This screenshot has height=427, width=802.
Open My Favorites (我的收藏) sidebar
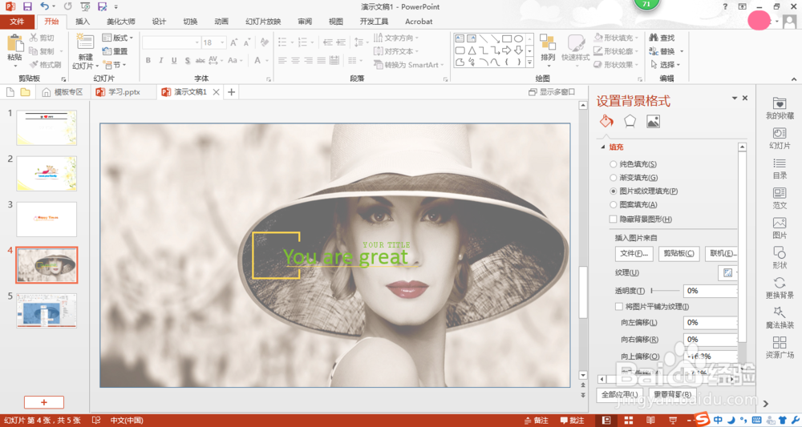(x=780, y=108)
